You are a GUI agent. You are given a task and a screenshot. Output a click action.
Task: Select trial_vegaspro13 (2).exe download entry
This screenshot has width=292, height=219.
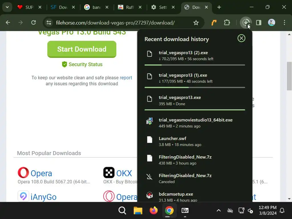(x=195, y=56)
